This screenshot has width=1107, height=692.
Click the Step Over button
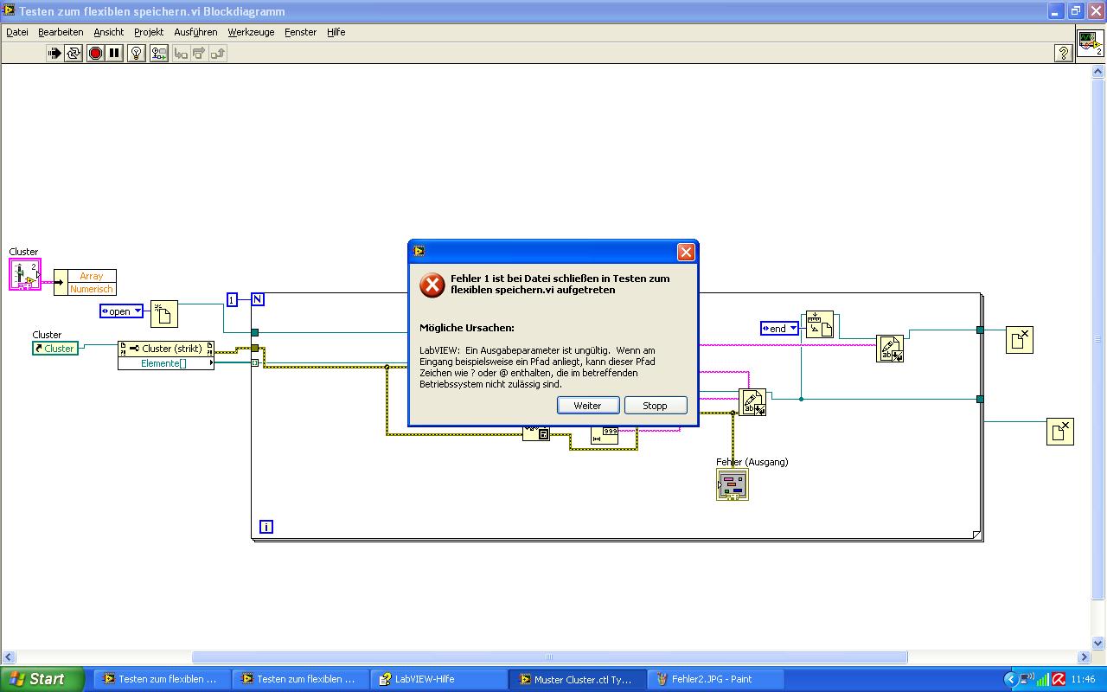[x=199, y=53]
